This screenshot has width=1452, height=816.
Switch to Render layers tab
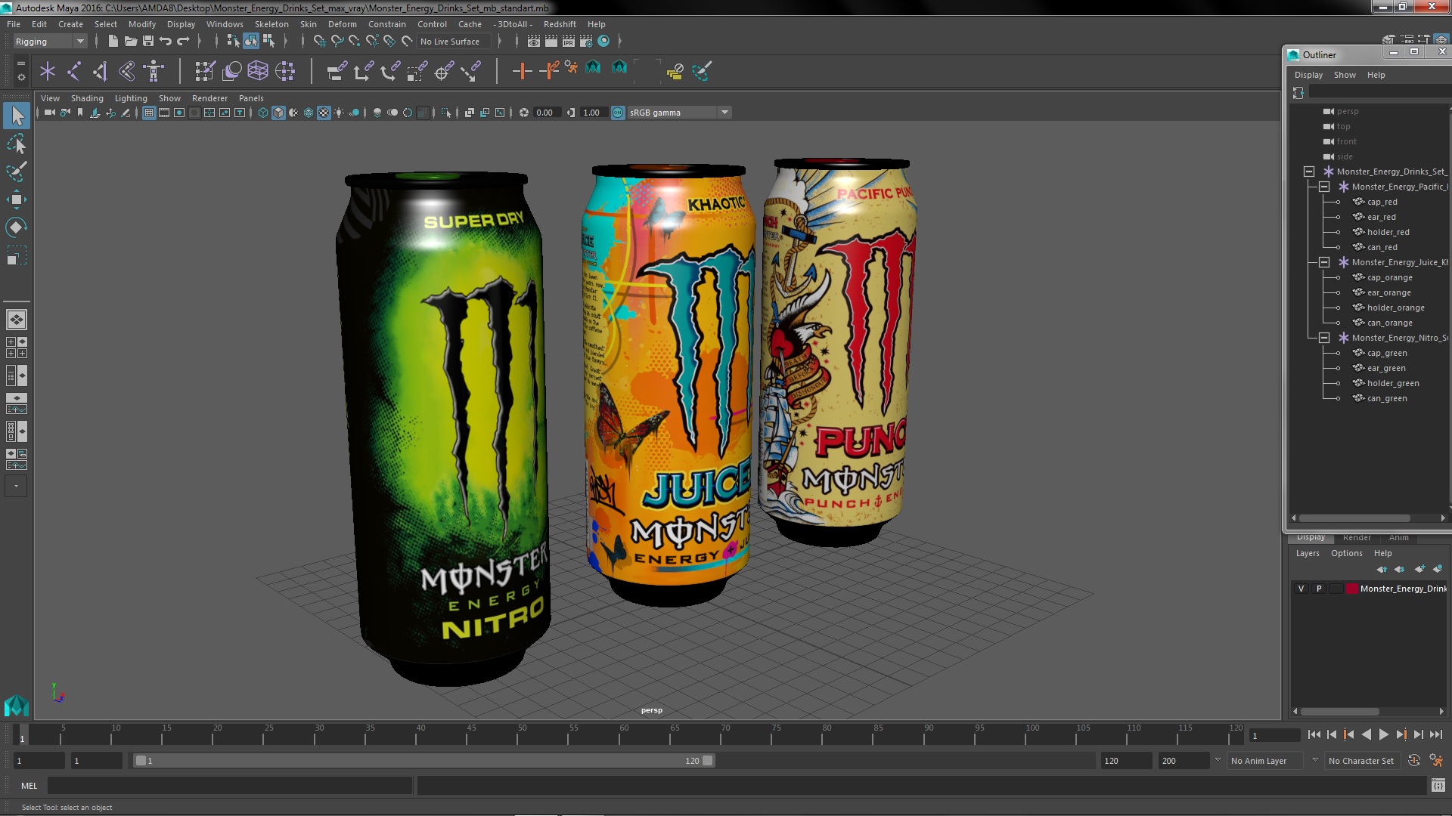(x=1357, y=538)
